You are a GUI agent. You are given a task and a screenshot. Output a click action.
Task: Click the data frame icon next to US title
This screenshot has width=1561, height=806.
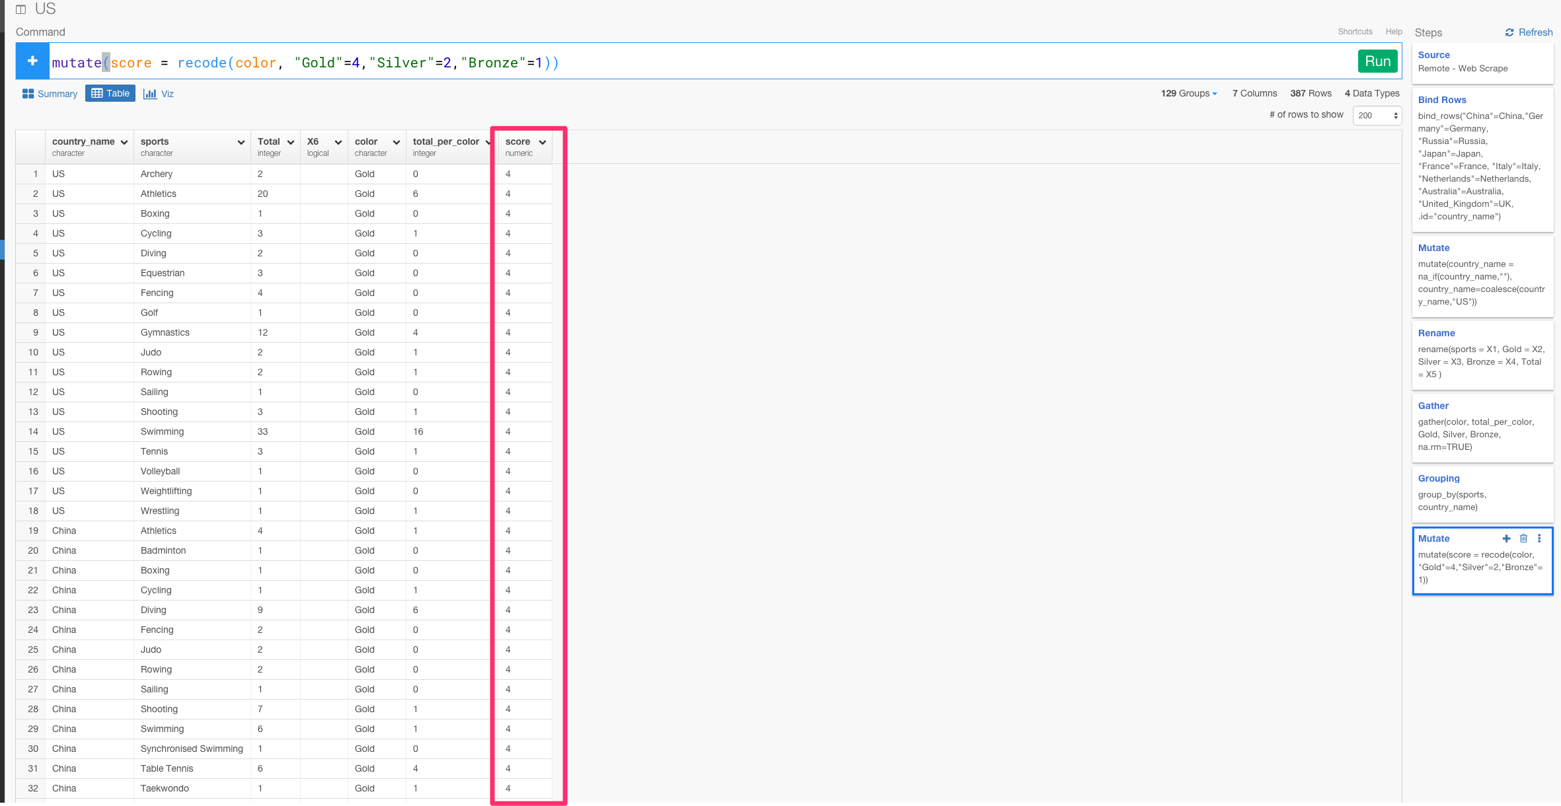click(x=21, y=9)
